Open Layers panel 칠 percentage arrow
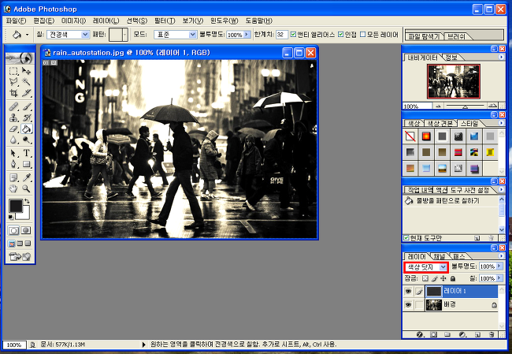The height and width of the screenshot is (354, 512). coord(499,278)
